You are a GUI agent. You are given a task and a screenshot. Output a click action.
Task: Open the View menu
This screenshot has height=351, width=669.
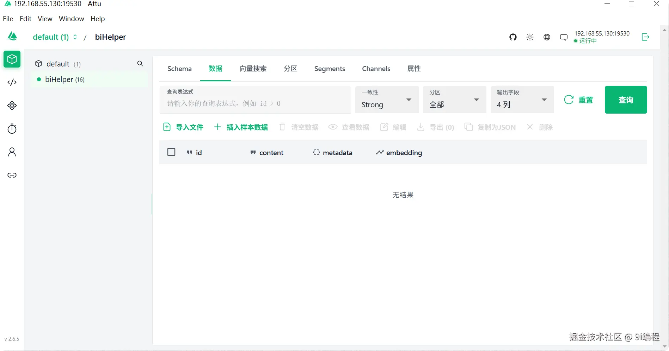[x=45, y=19]
